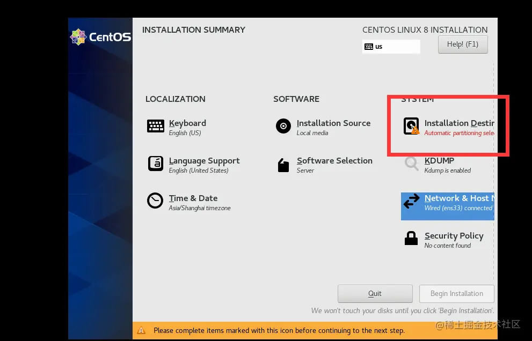
Task: Open Software Selection title
Action: point(334,161)
